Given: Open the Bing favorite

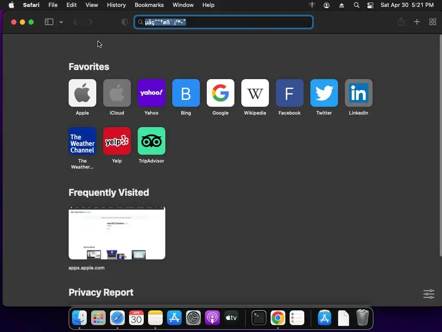Looking at the screenshot, I should pos(186,93).
